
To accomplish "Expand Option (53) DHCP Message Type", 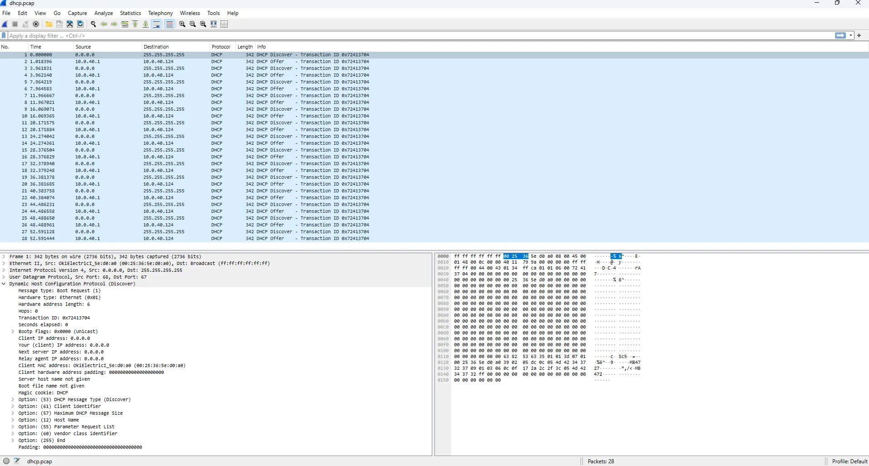I will 13,399.
